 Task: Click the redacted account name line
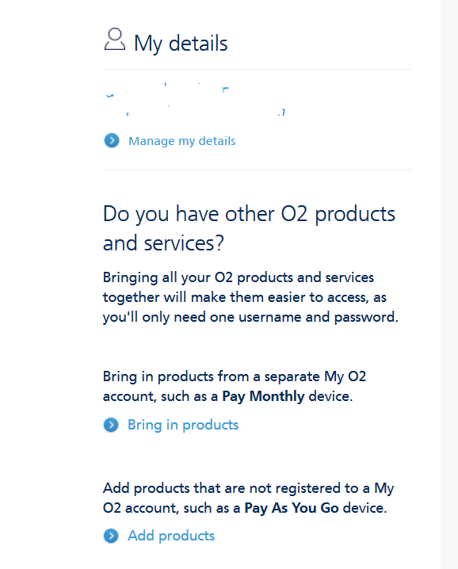pos(168,90)
